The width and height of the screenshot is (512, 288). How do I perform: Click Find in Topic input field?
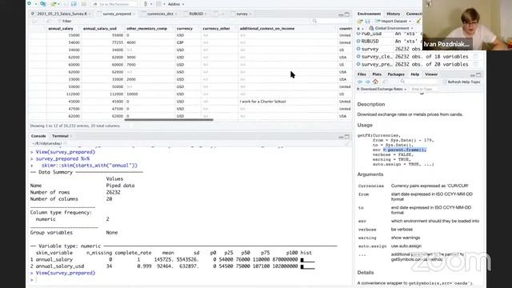423,89
